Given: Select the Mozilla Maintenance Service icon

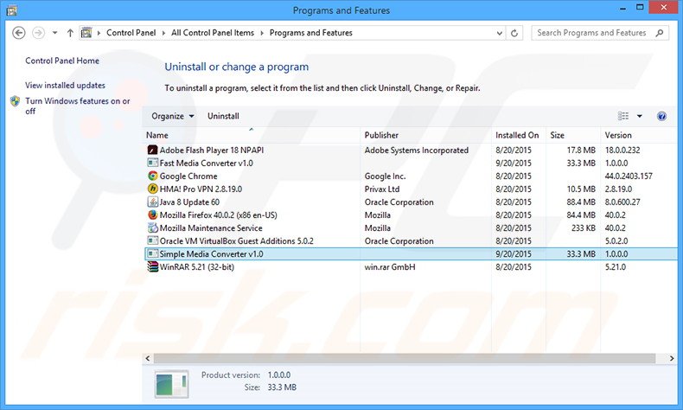Looking at the screenshot, I should coord(152,227).
